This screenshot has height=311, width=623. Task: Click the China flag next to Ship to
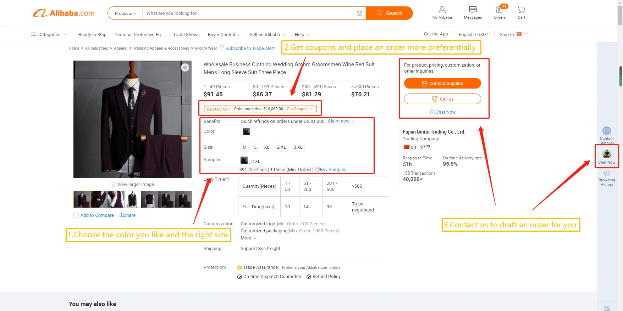[519, 34]
